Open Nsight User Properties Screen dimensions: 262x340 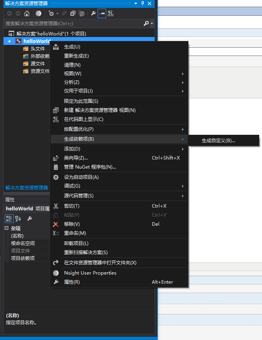click(x=119, y=273)
